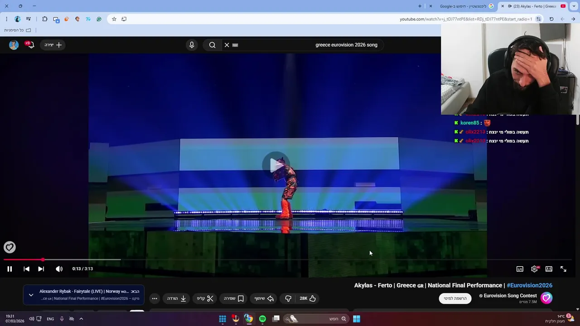Open the all bookmarks folder (כל הסימניות)
This screenshot has width=580, height=326.
(x=18, y=30)
